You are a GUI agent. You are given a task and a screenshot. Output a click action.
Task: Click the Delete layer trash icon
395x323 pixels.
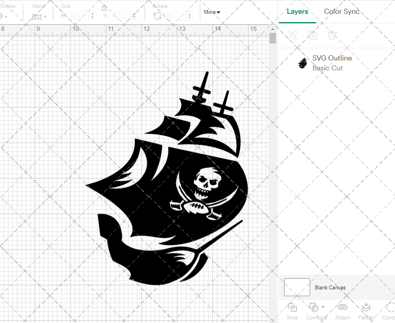click(x=332, y=35)
